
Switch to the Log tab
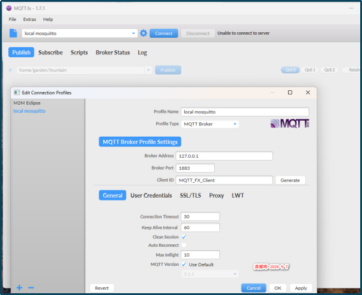pyautogui.click(x=143, y=53)
